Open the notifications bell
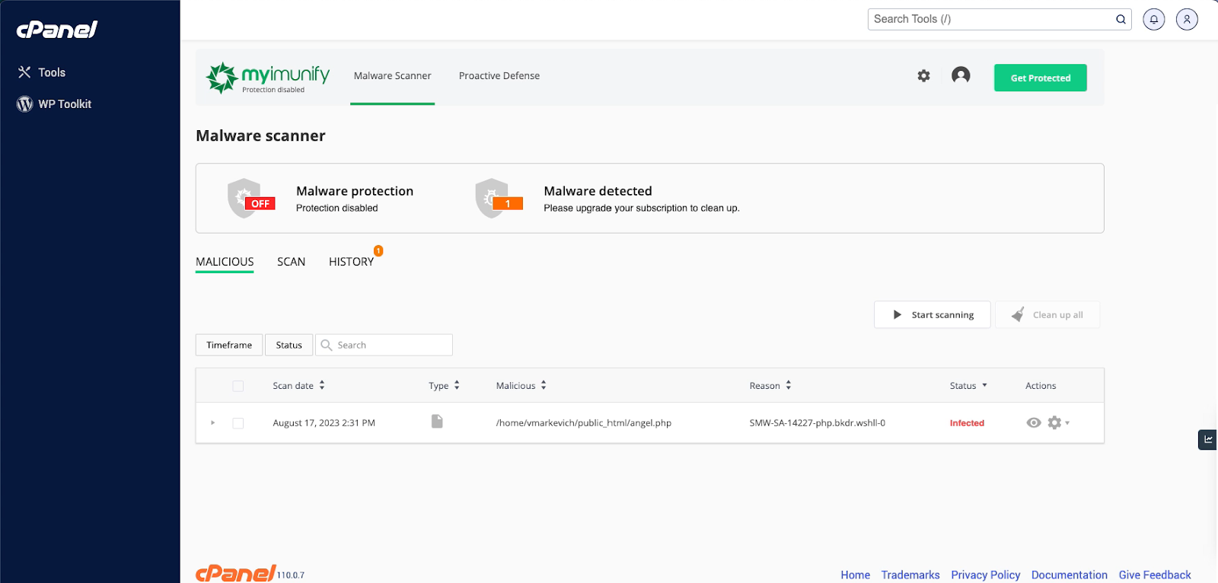1218x583 pixels. 1153,19
